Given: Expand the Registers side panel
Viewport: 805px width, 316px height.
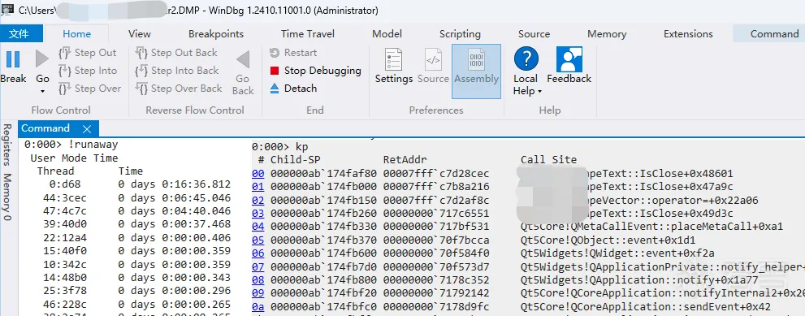Looking at the screenshot, I should click(x=7, y=145).
